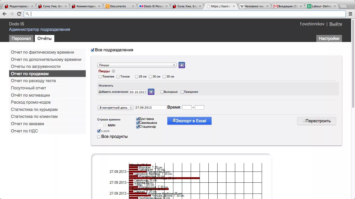This screenshot has width=355, height=199.
Task: Open Отчёт по мотивации
Action: (x=47, y=95)
